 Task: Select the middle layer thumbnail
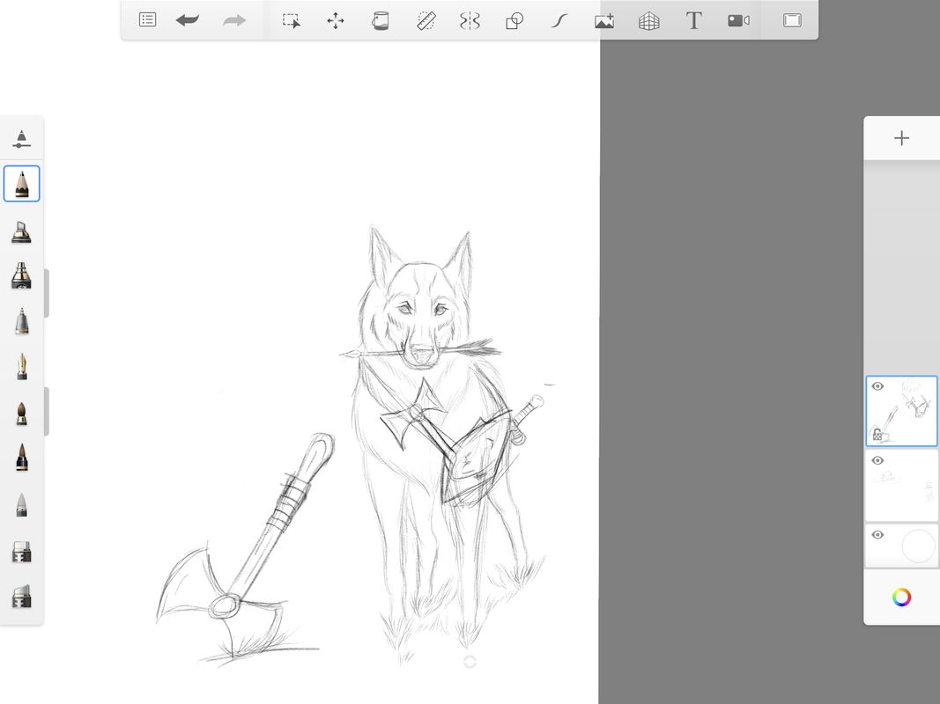pyautogui.click(x=901, y=486)
